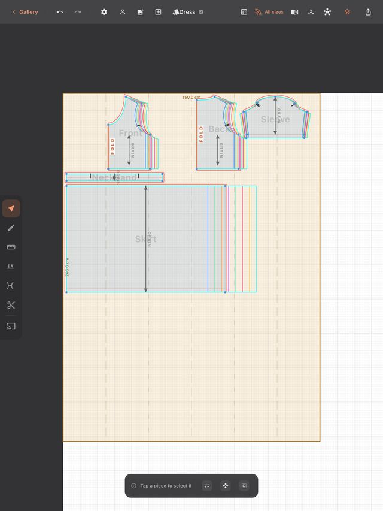
Task: Open the book instructions icon
Action: click(x=295, y=12)
